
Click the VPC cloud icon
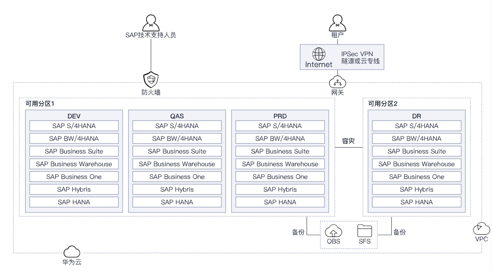pos(481,229)
